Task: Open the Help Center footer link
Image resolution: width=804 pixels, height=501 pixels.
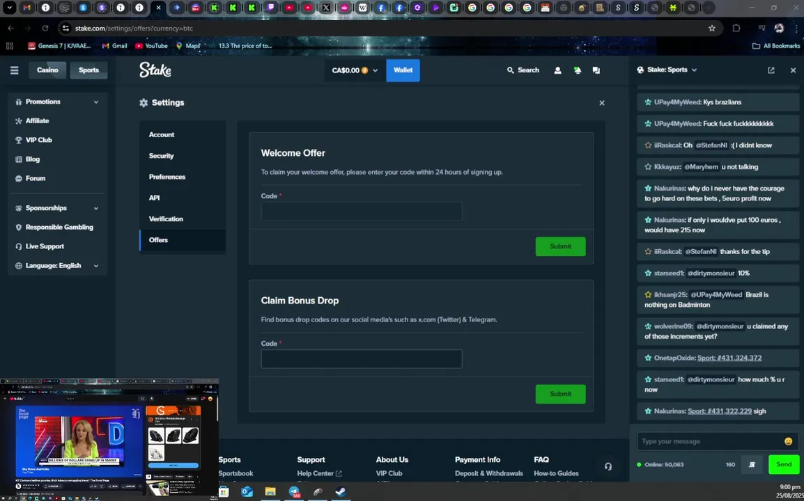Action: (319, 473)
